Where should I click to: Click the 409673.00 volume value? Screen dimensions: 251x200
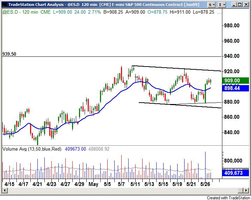click(76, 149)
